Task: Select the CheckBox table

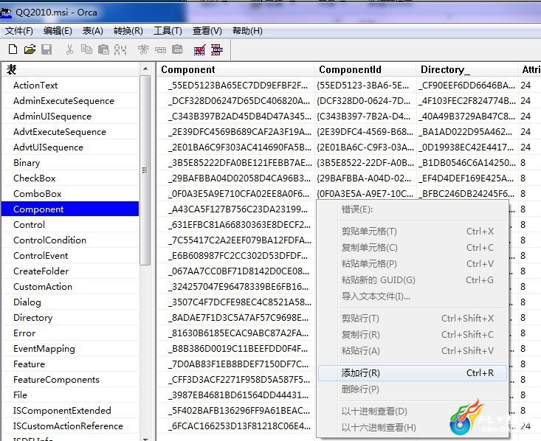Action: 71,178
